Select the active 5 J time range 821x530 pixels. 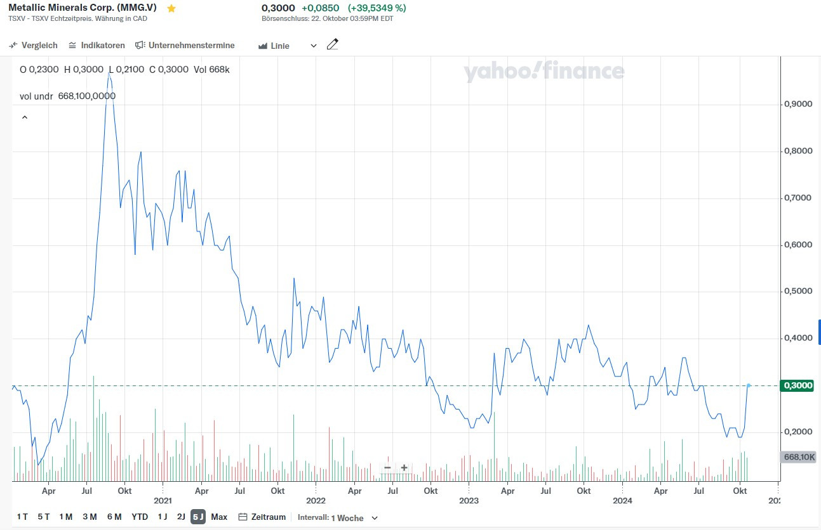(x=198, y=517)
